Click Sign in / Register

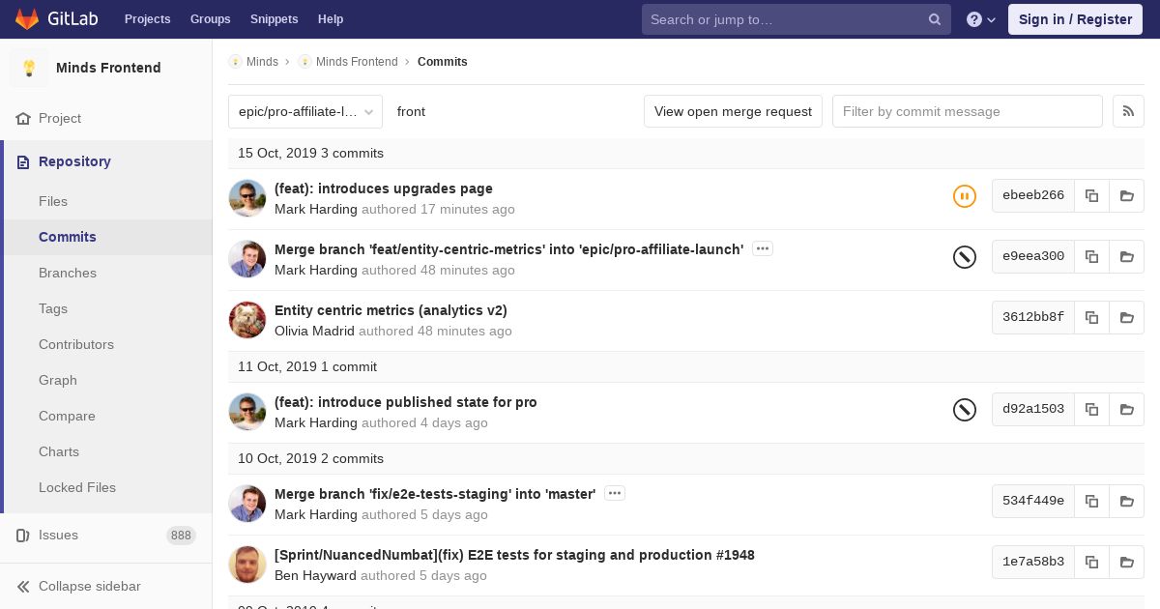pos(1075,19)
